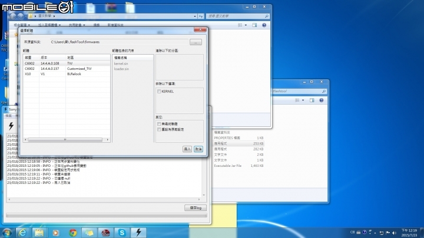Click search box in Flashtool folder Explorer window

tap(299, 92)
